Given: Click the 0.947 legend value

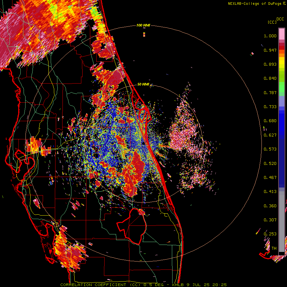Looking at the screenshot, I should click(x=270, y=50).
